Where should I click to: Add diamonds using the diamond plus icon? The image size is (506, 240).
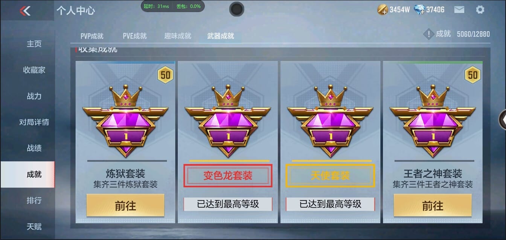419,10
